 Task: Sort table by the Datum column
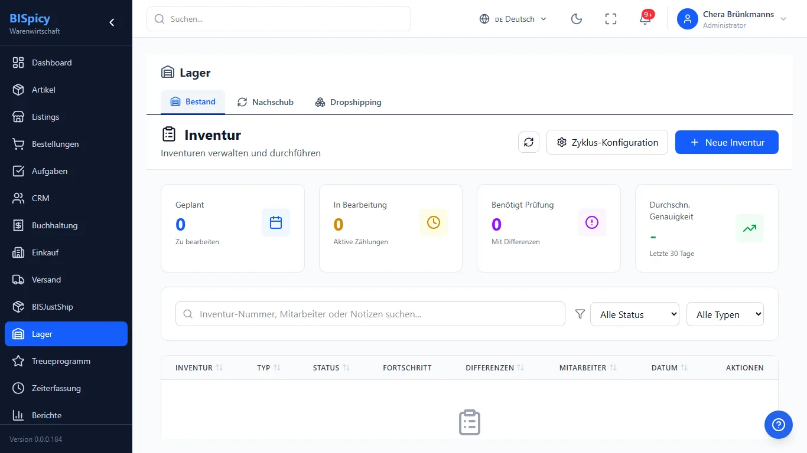click(x=669, y=367)
